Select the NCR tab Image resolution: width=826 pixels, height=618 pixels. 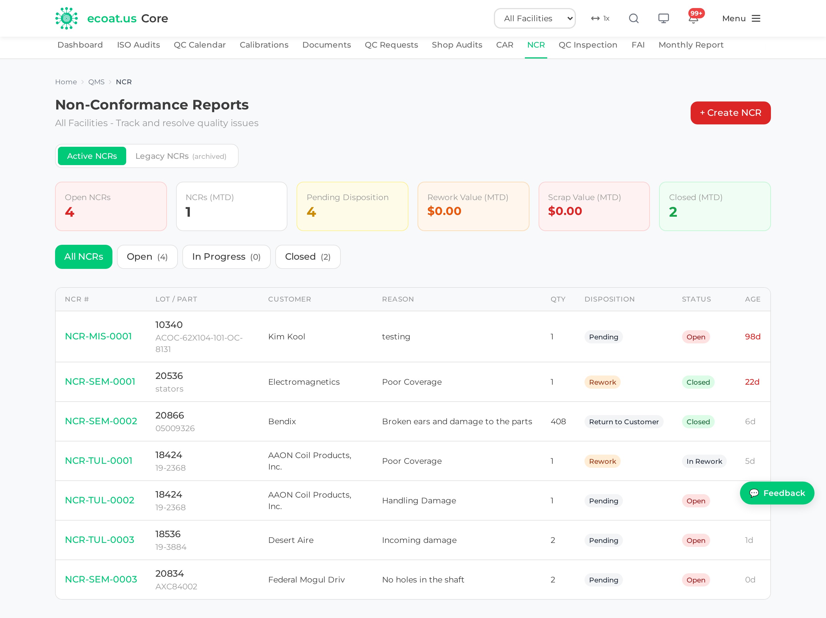coord(536,45)
